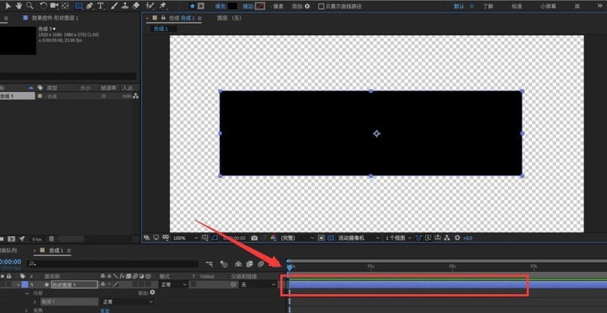607x313 pixels.
Task: Select the Eraser tool
Action: pos(136,6)
